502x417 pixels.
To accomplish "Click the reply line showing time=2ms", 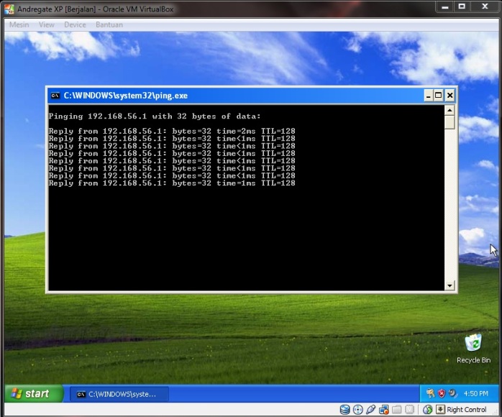I will tap(172, 131).
